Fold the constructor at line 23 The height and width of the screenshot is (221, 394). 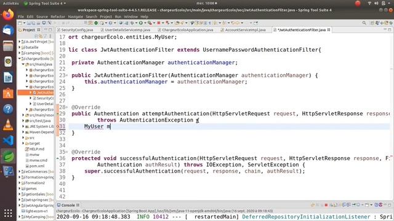tap(67, 76)
